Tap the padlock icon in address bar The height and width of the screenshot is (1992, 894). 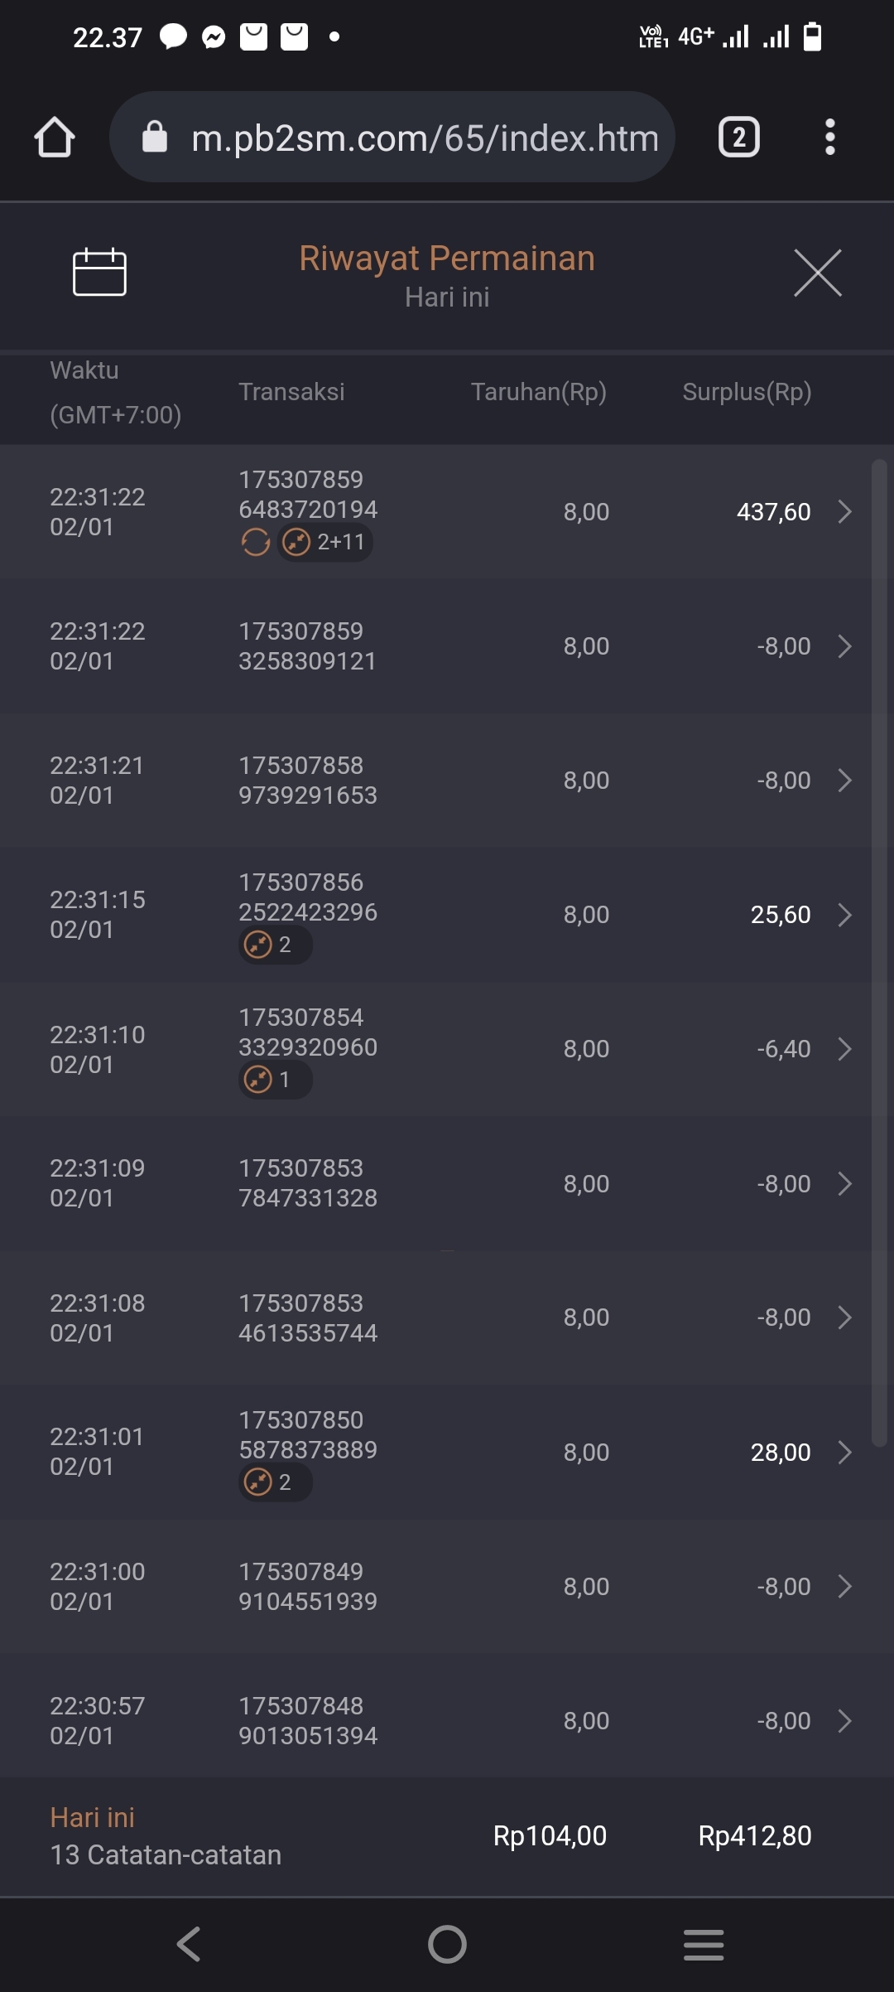[155, 138]
